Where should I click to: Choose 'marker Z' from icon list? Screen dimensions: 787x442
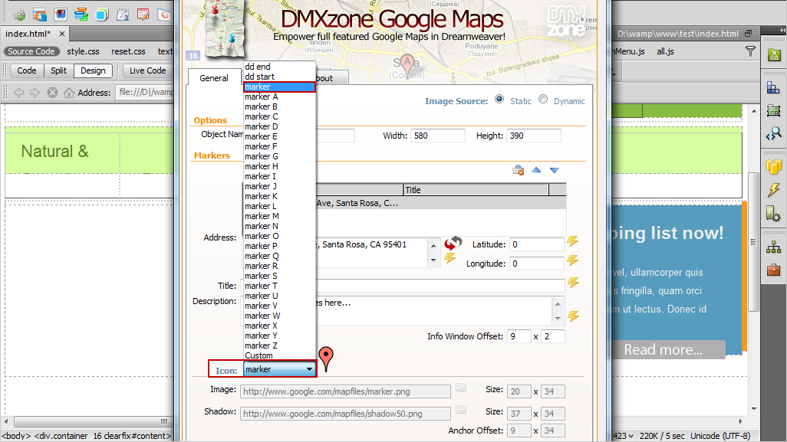279,345
